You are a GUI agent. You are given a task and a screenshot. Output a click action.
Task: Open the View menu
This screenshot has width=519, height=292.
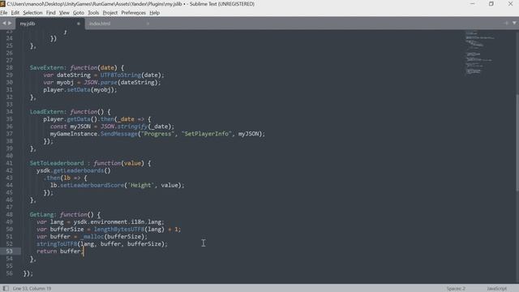coord(64,13)
